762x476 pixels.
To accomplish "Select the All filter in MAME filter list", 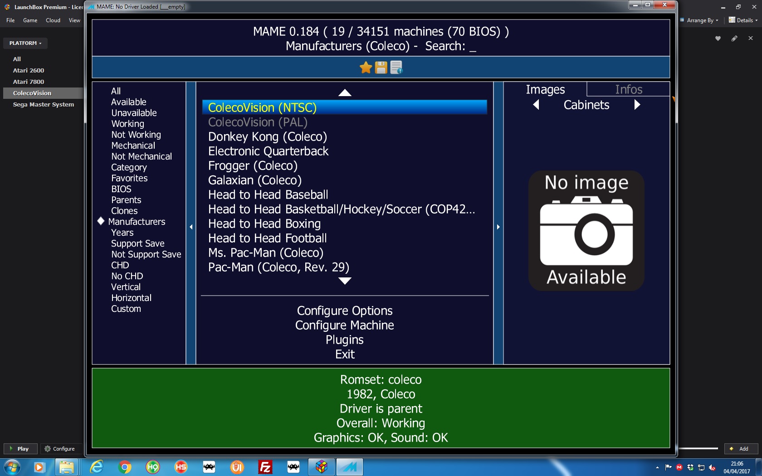I will point(116,91).
